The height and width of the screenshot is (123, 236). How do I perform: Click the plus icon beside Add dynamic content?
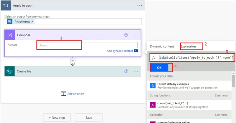(x=136, y=51)
